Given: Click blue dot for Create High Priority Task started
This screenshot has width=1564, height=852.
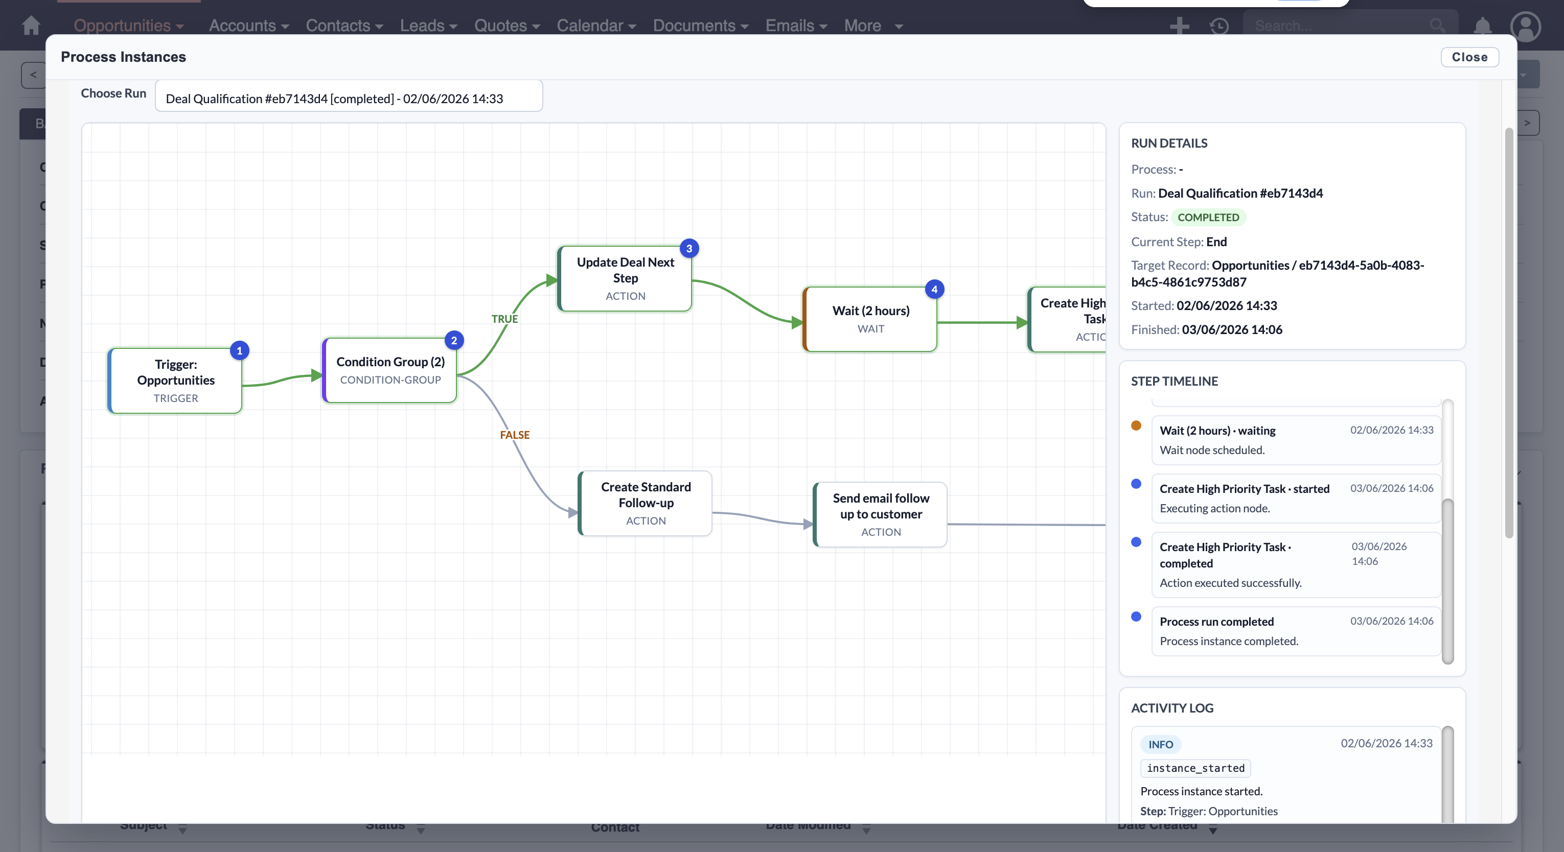Looking at the screenshot, I should click(x=1136, y=484).
